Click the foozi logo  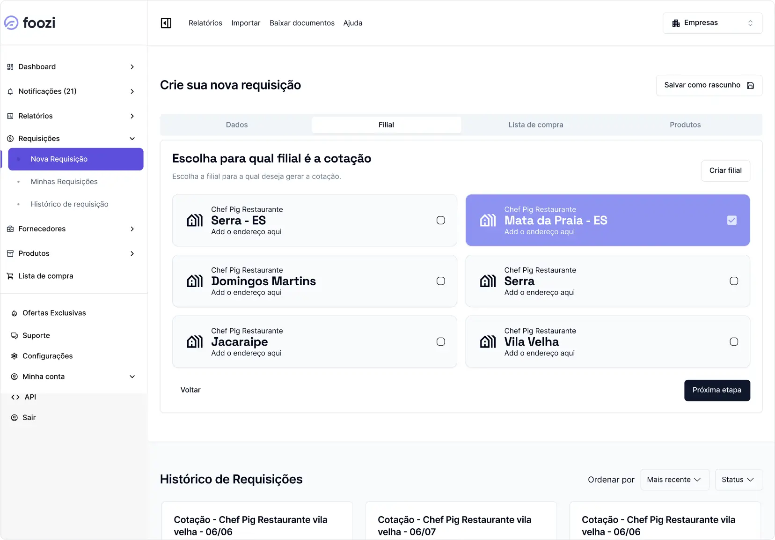(30, 22)
